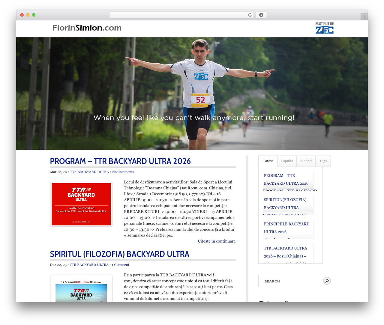Click the browser reload icon
Viewport: 384px width, 325px height.
click(250, 15)
